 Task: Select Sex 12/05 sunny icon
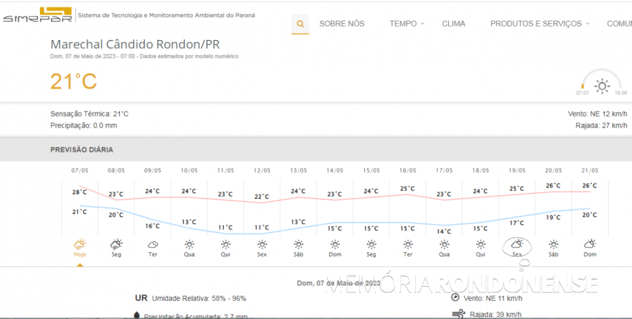(262, 244)
